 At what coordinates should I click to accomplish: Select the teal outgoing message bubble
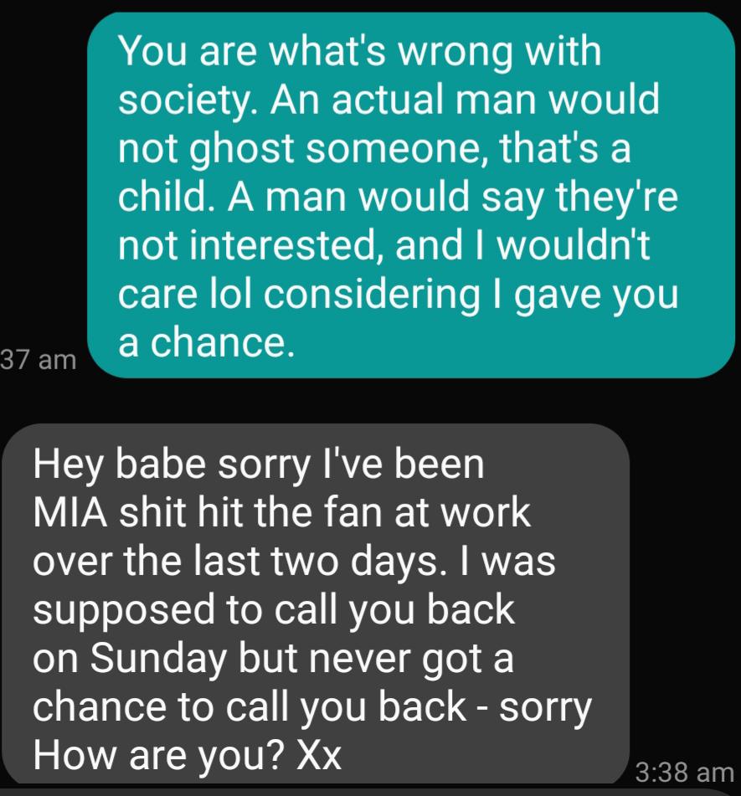(x=411, y=195)
